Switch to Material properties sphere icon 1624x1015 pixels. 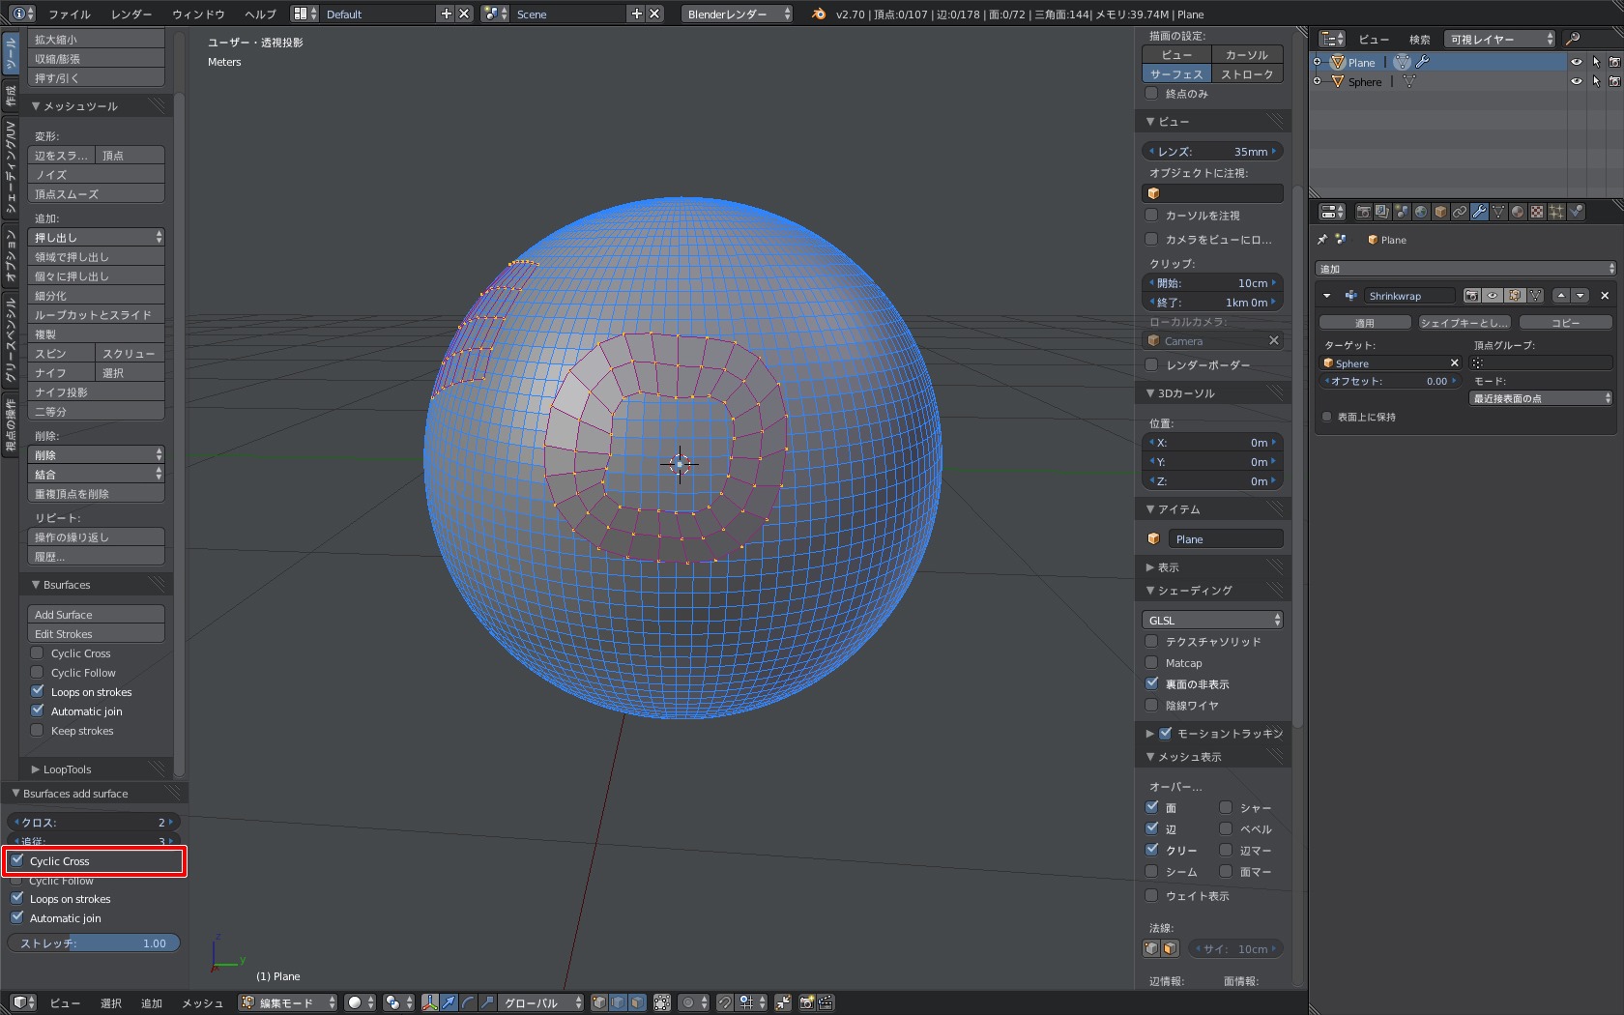[x=1518, y=212]
